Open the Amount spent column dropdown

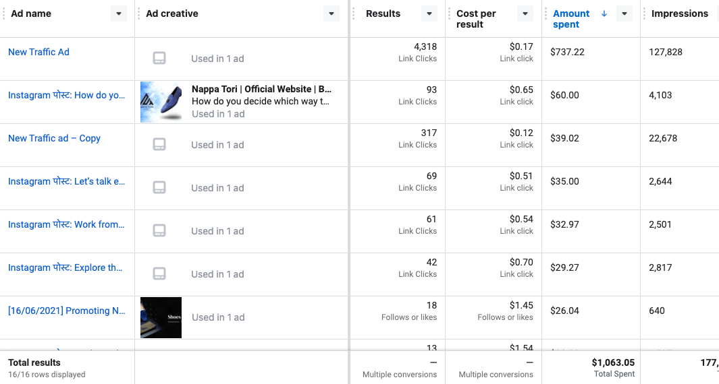tap(624, 13)
